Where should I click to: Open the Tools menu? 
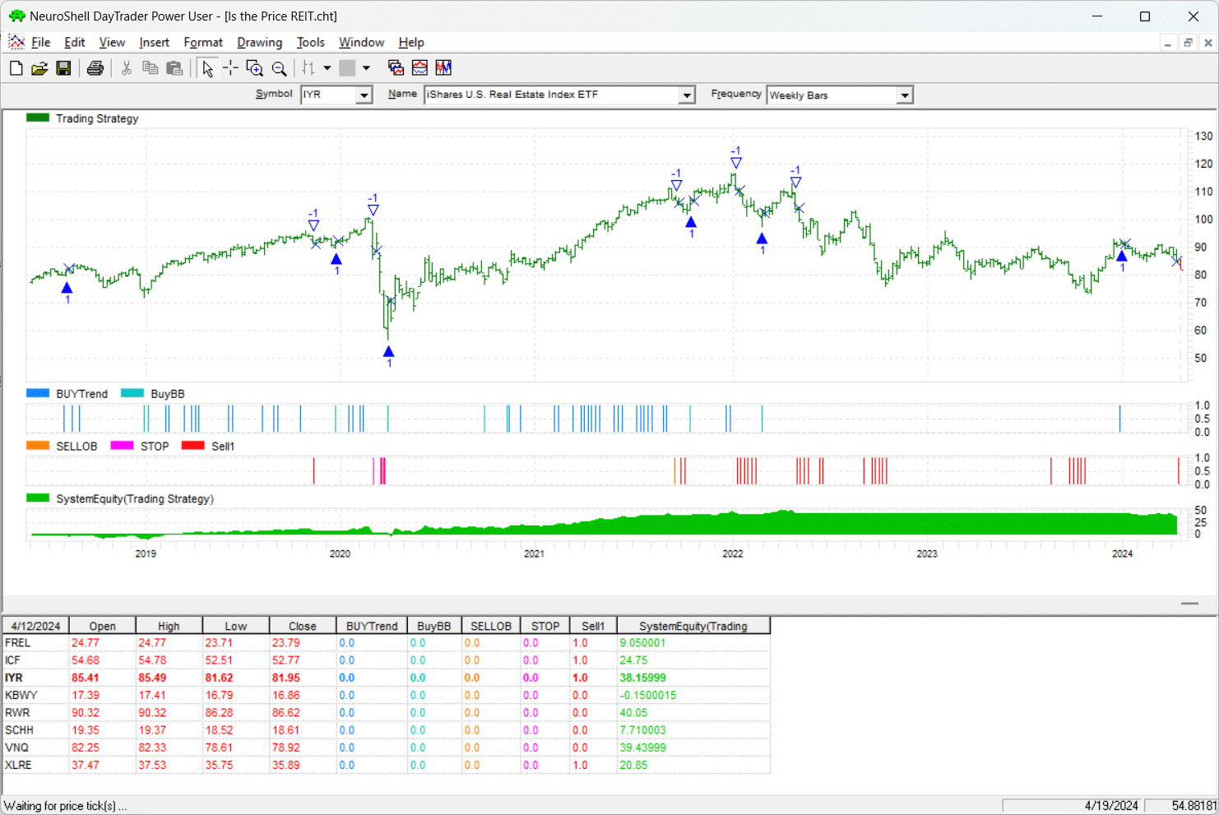point(311,43)
